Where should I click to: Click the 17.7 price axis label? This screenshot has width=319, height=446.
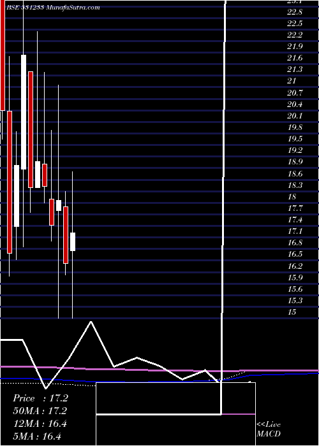tap(295, 208)
